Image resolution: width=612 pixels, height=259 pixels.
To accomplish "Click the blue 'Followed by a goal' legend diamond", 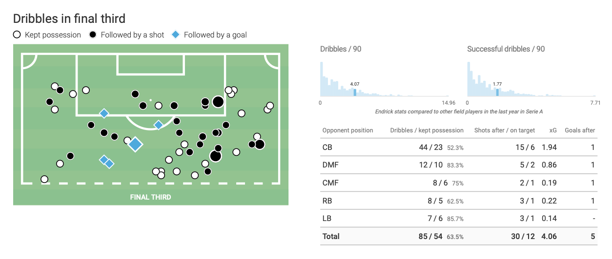I will click(x=175, y=35).
